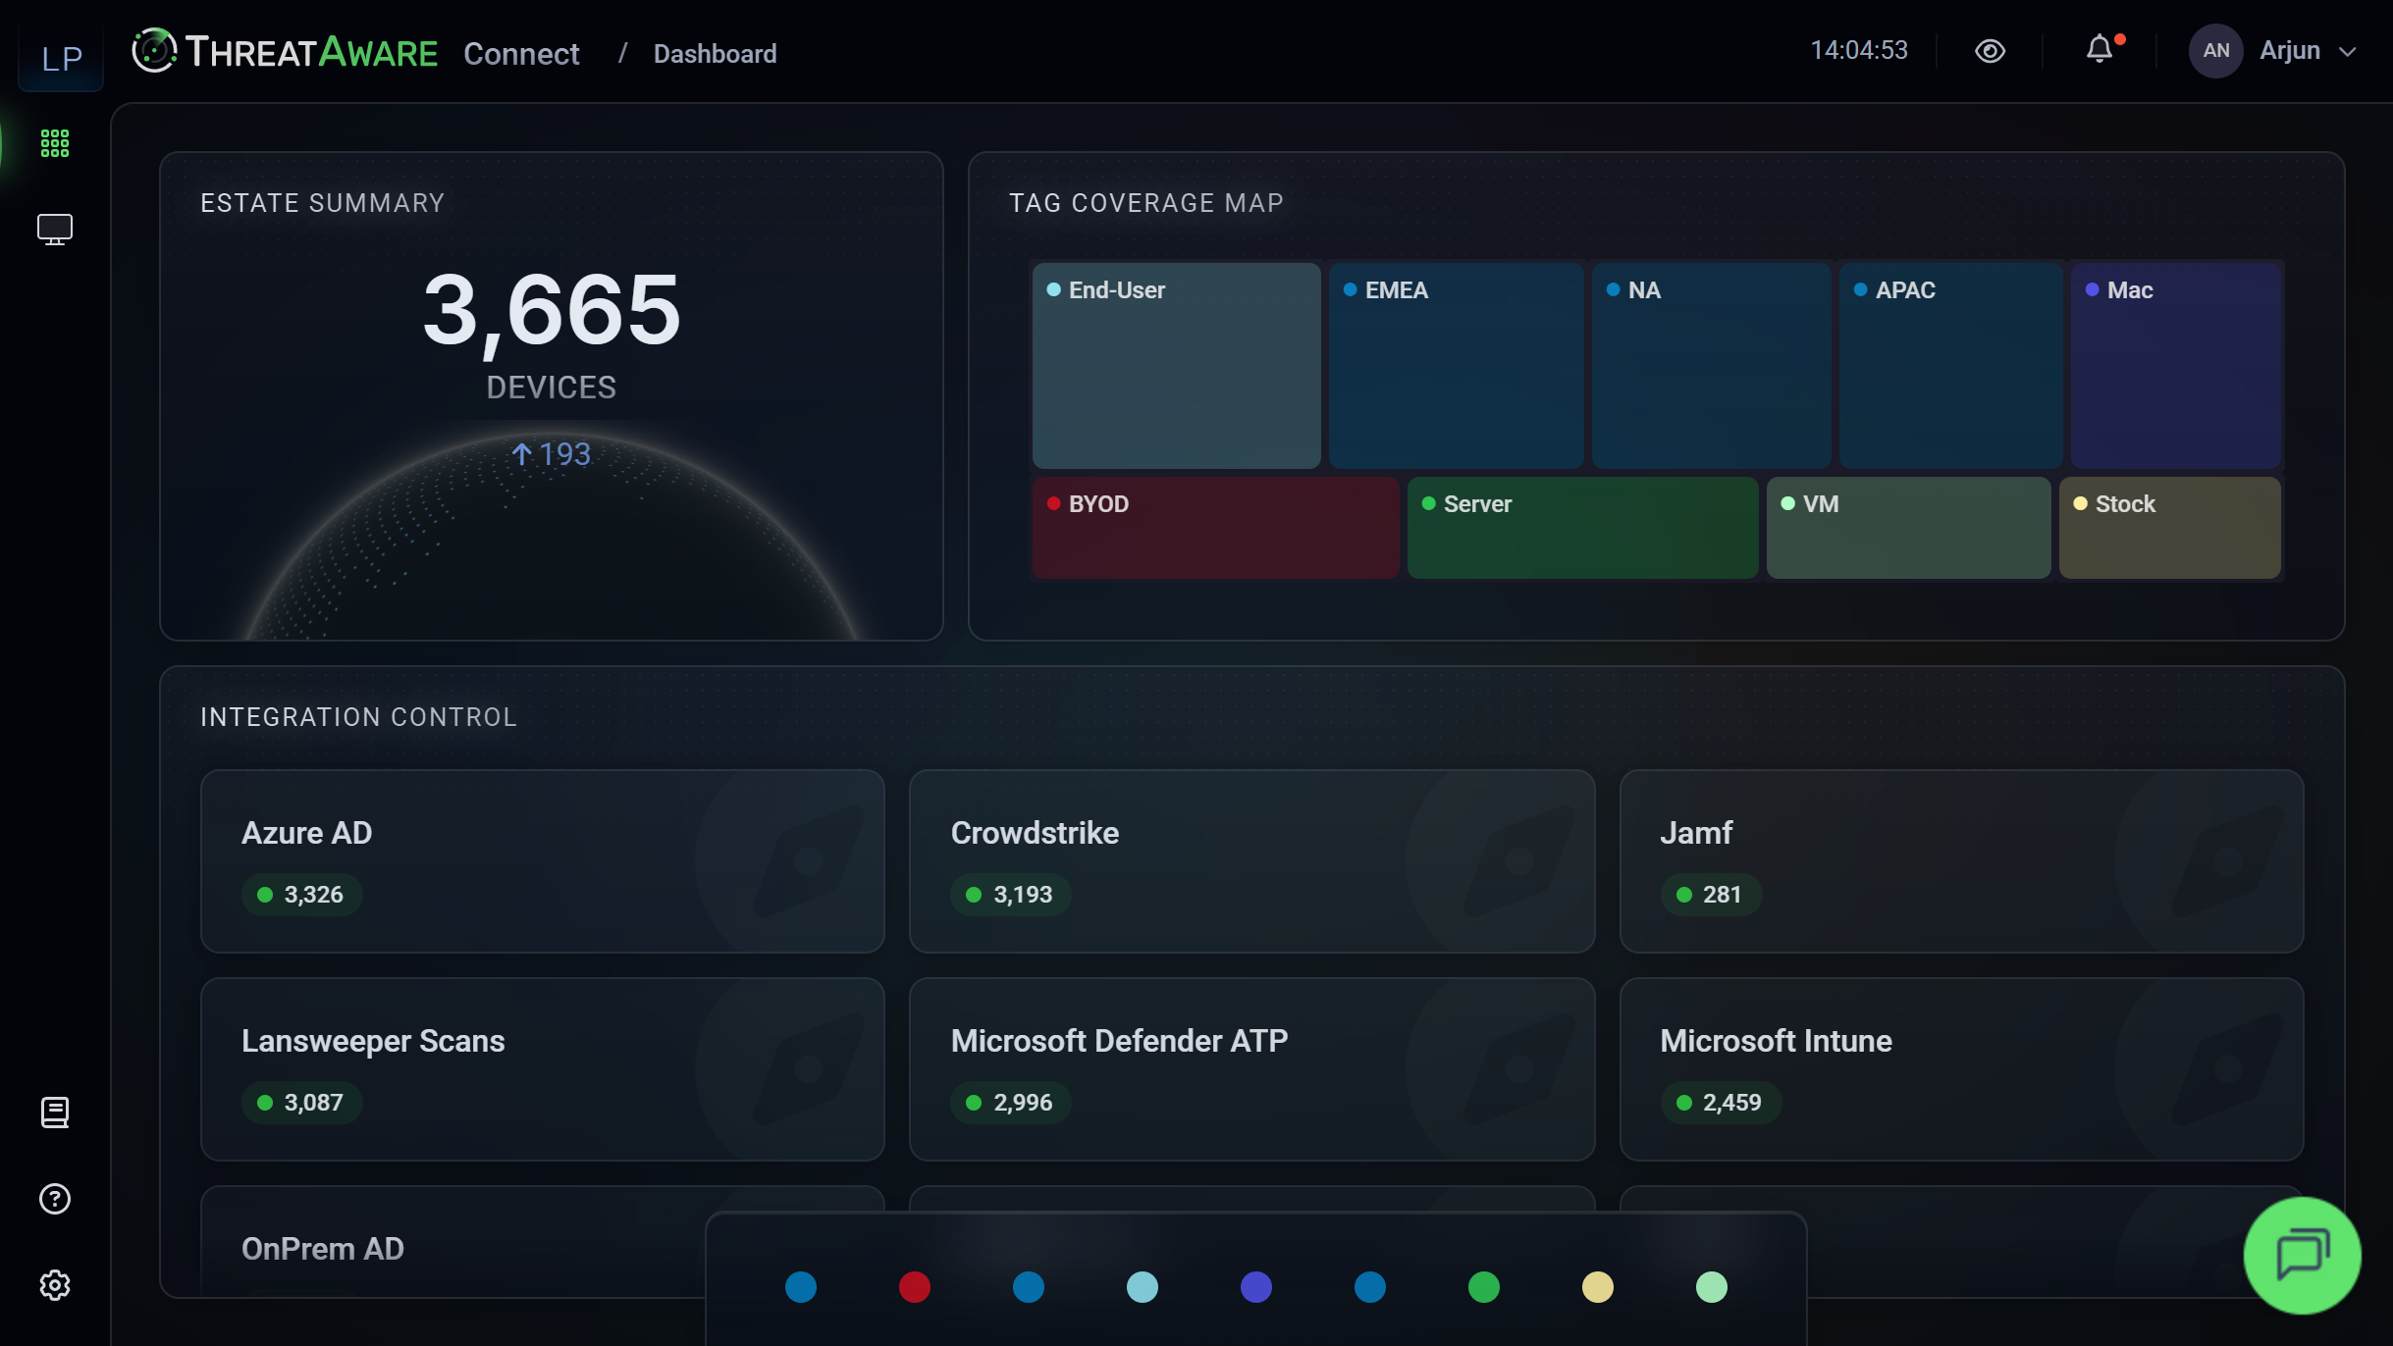Select the Connect breadcrumb item
This screenshot has height=1346, width=2393.
tap(521, 54)
